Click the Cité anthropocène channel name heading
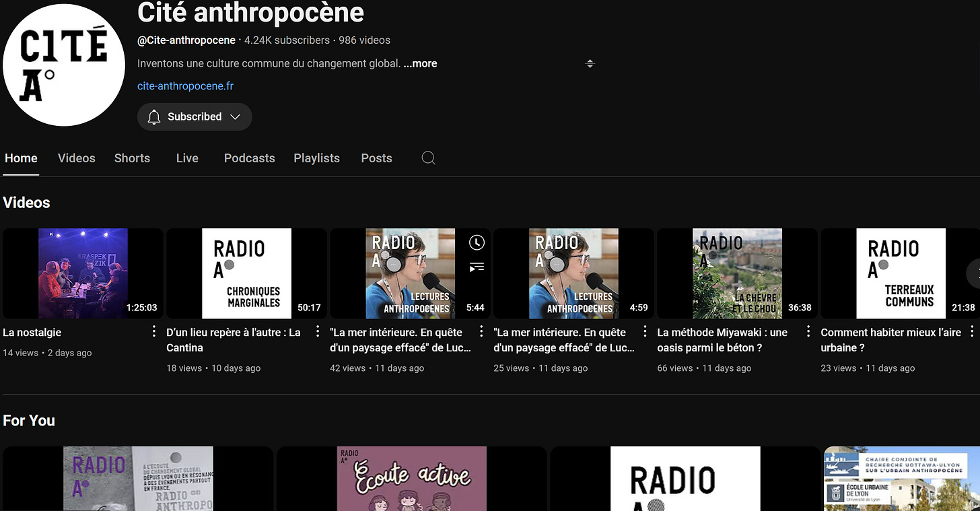The width and height of the screenshot is (980, 511). coord(250,12)
